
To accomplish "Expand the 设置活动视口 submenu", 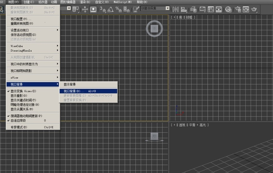I will pyautogui.click(x=33, y=30).
